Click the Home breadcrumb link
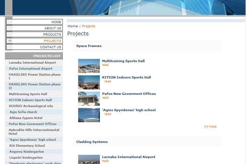 tap(73, 26)
